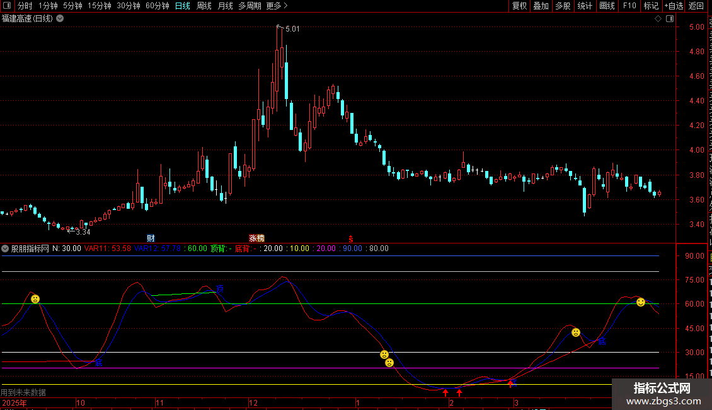Click the +自选 add to watchlist button

673,6
